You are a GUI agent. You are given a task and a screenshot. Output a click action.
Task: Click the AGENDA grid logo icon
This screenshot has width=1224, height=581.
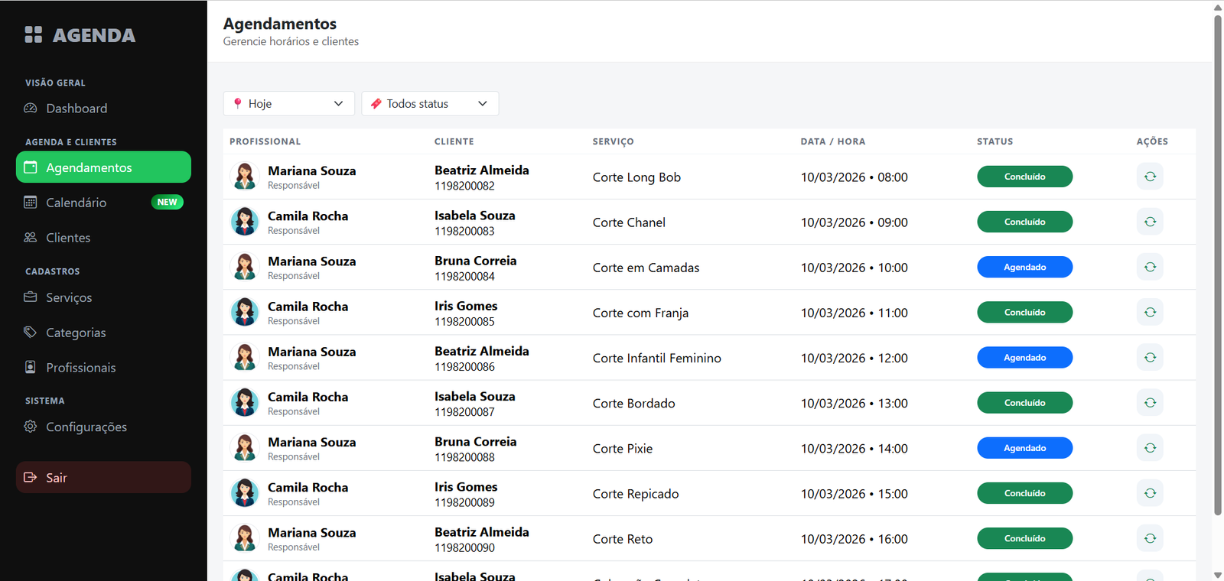tap(34, 34)
